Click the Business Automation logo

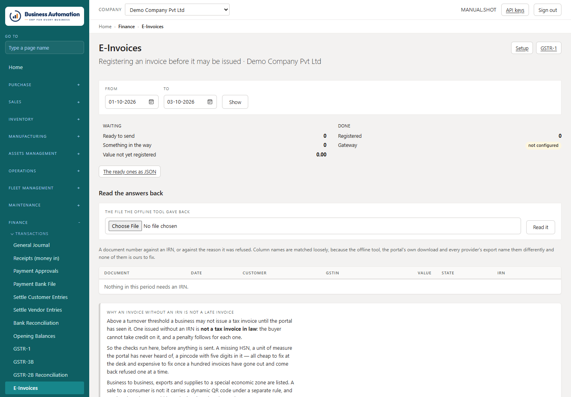pyautogui.click(x=44, y=16)
